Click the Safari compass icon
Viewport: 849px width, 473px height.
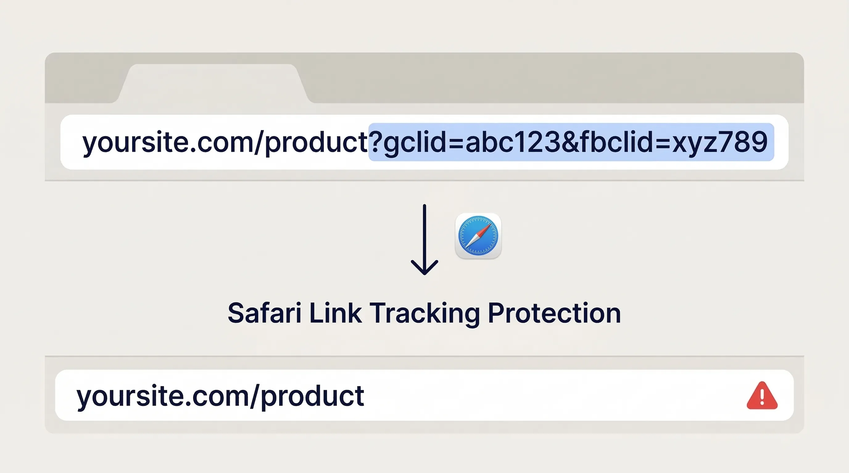click(x=478, y=236)
